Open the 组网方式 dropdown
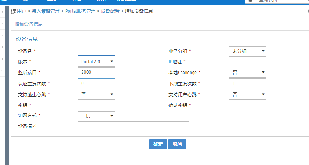 [x=96, y=116]
